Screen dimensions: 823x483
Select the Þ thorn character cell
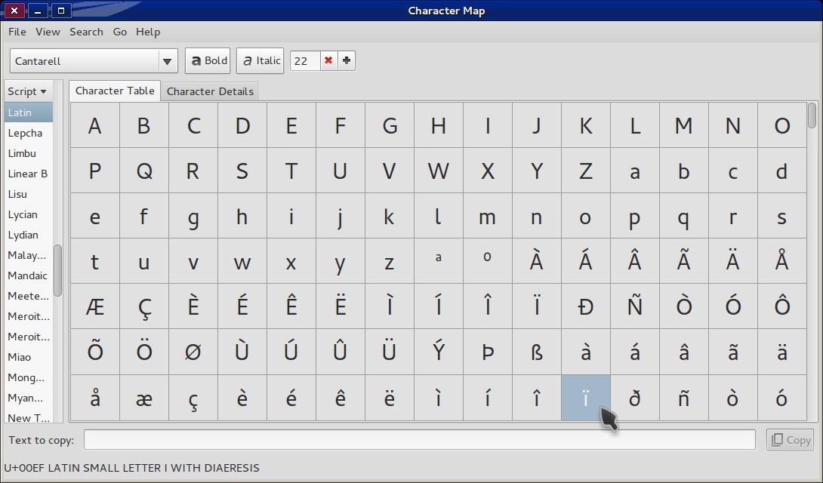488,352
